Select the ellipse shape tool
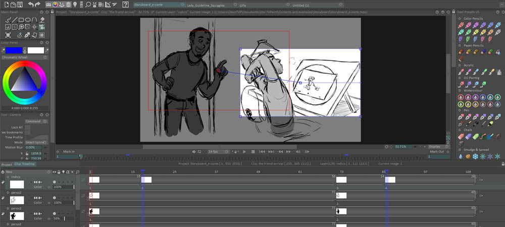 pos(28,20)
